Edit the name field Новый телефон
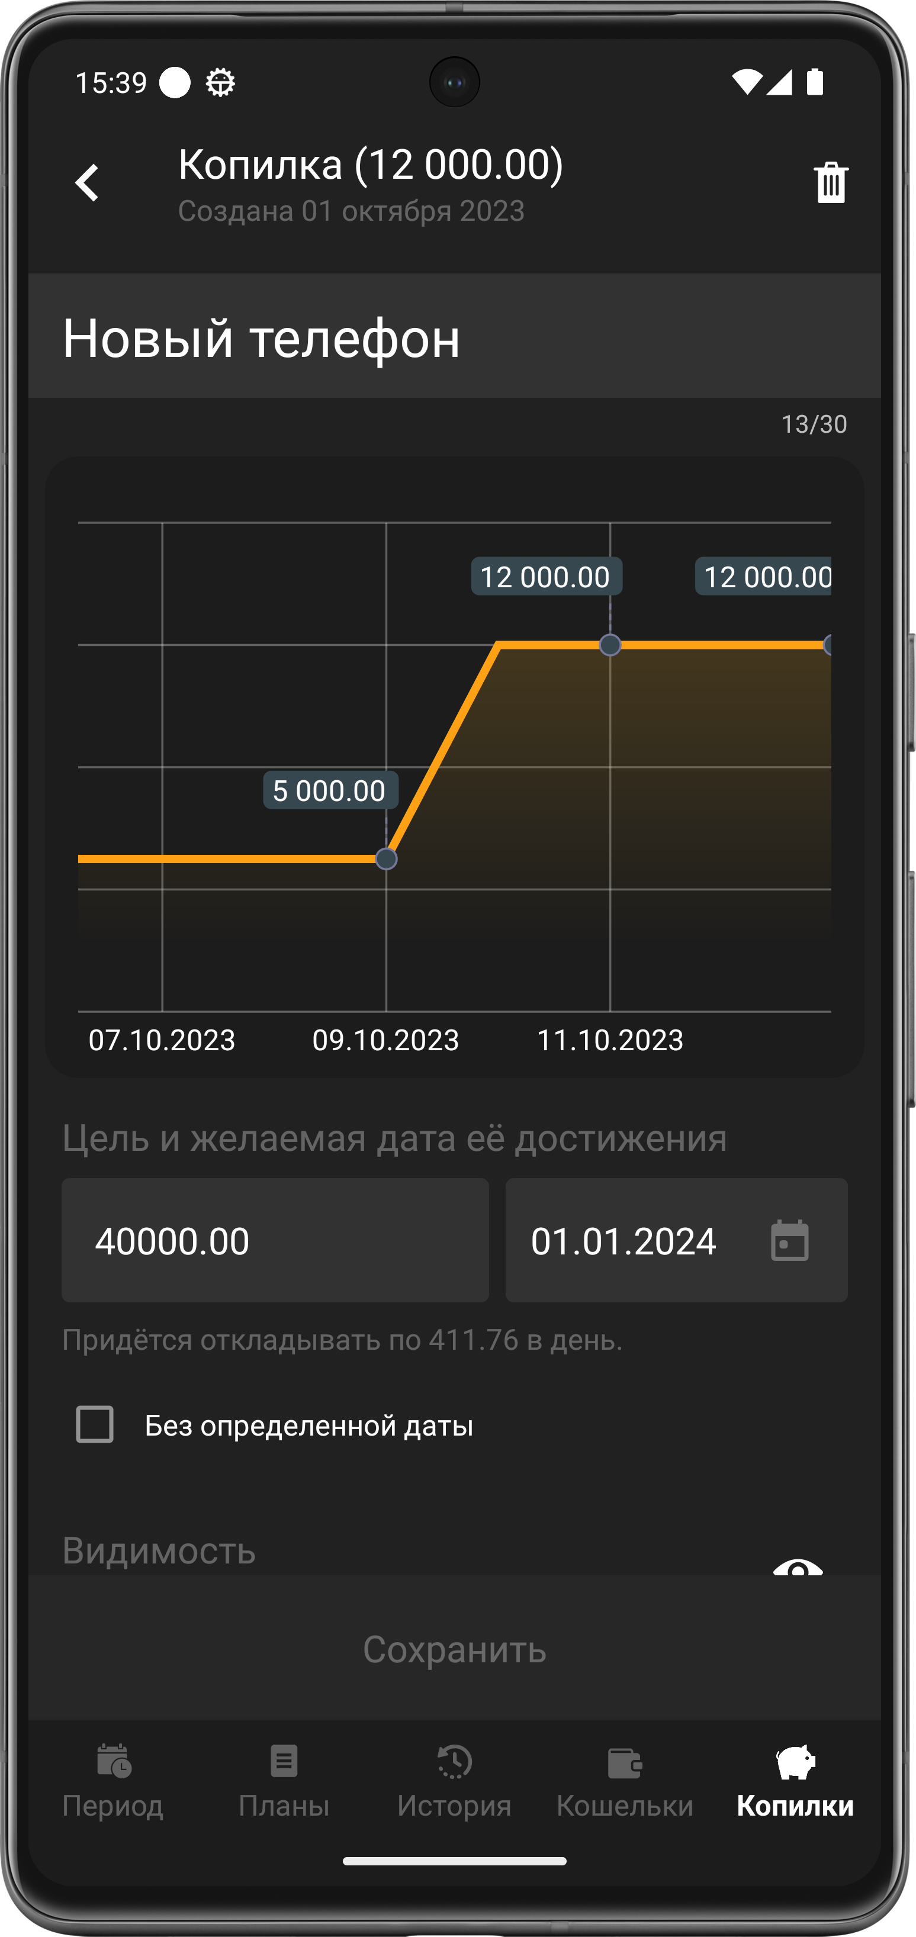This screenshot has height=1937, width=916. [x=454, y=337]
